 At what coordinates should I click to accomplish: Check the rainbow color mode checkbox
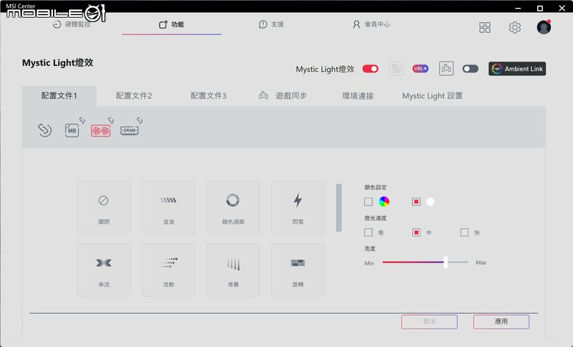pyautogui.click(x=368, y=202)
